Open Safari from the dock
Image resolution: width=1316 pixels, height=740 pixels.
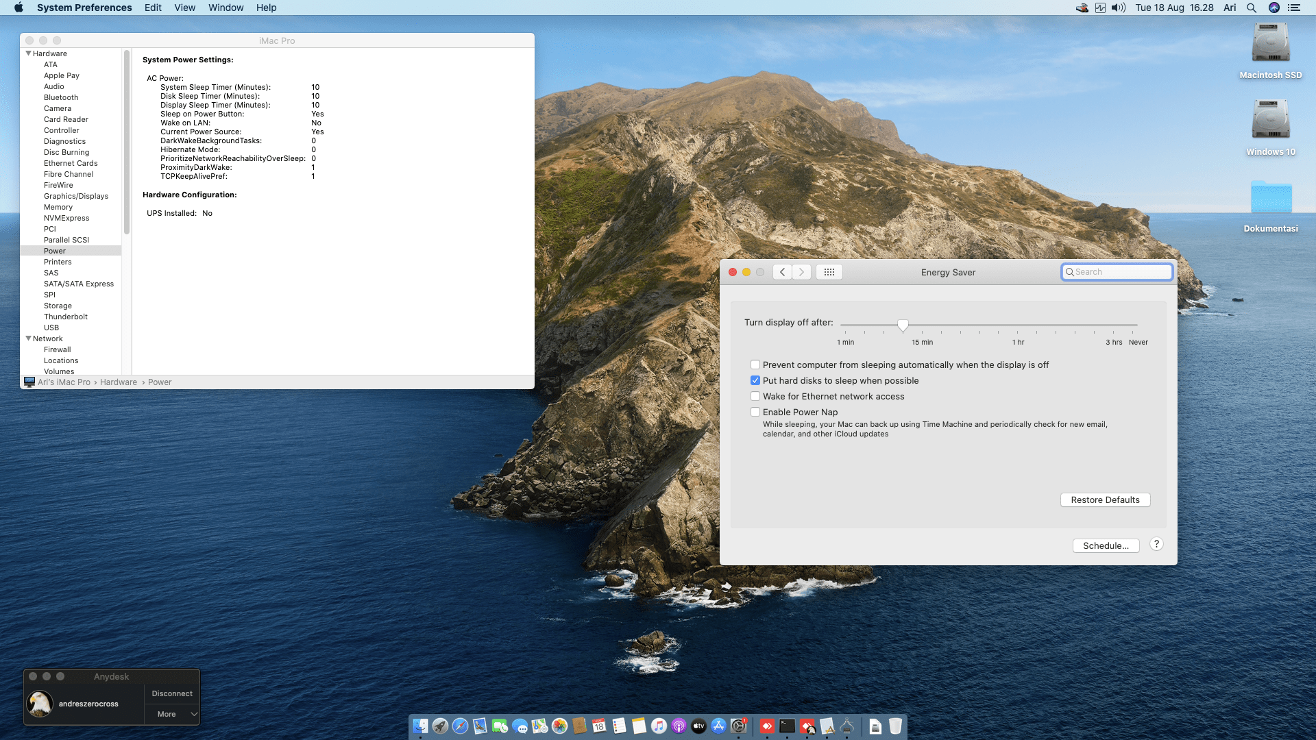(460, 726)
